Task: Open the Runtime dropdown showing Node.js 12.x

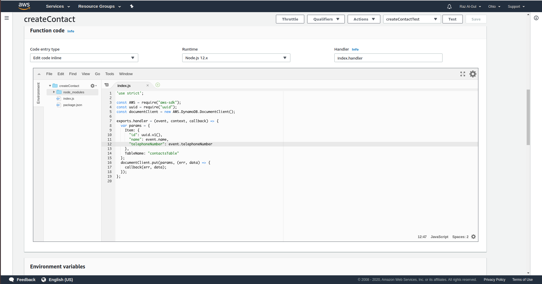Action: click(236, 58)
